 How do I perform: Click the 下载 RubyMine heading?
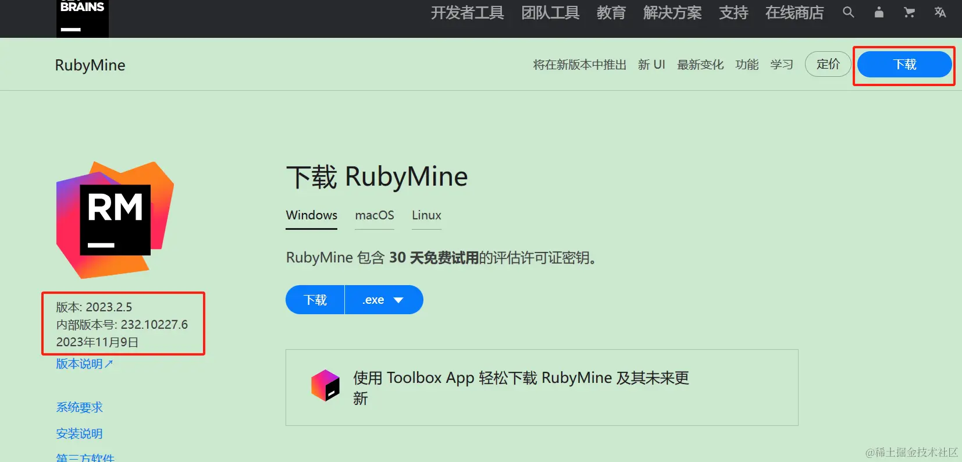377,176
